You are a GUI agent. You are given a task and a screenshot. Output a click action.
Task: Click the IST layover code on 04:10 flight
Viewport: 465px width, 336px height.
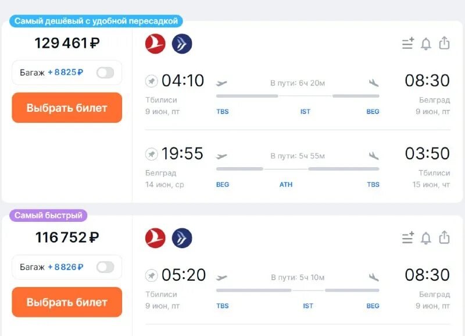[305, 112]
